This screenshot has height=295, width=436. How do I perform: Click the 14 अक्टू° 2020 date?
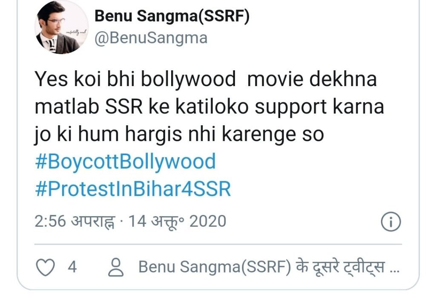tap(177, 221)
